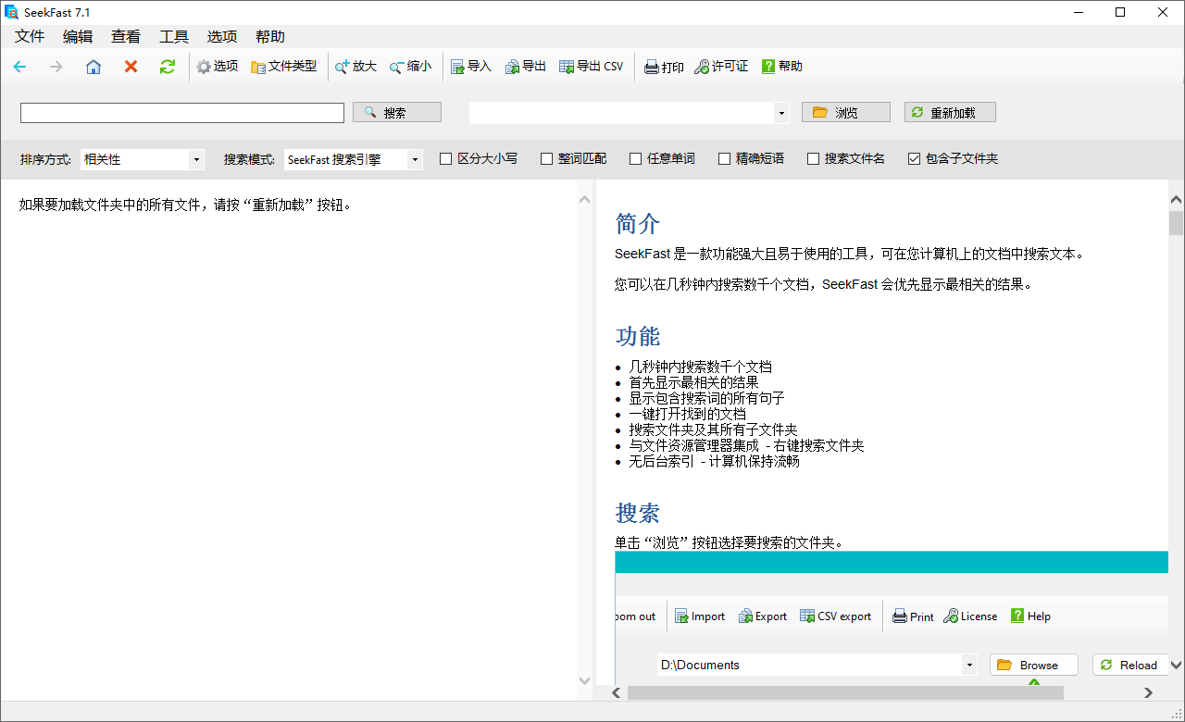1185x722 pixels.
Task: Open the 工具 menu
Action: pyautogui.click(x=174, y=37)
